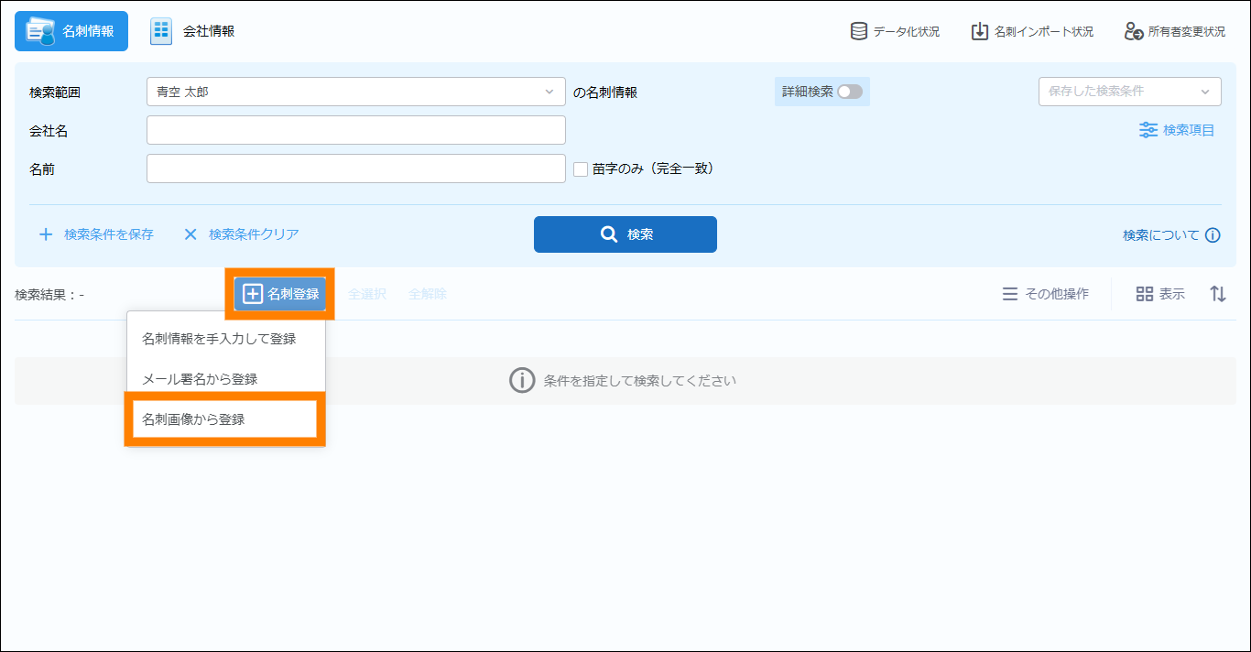This screenshot has width=1251, height=652.
Task: Choose 名刺情報を手入力して登録 from menu
Action: (220, 339)
